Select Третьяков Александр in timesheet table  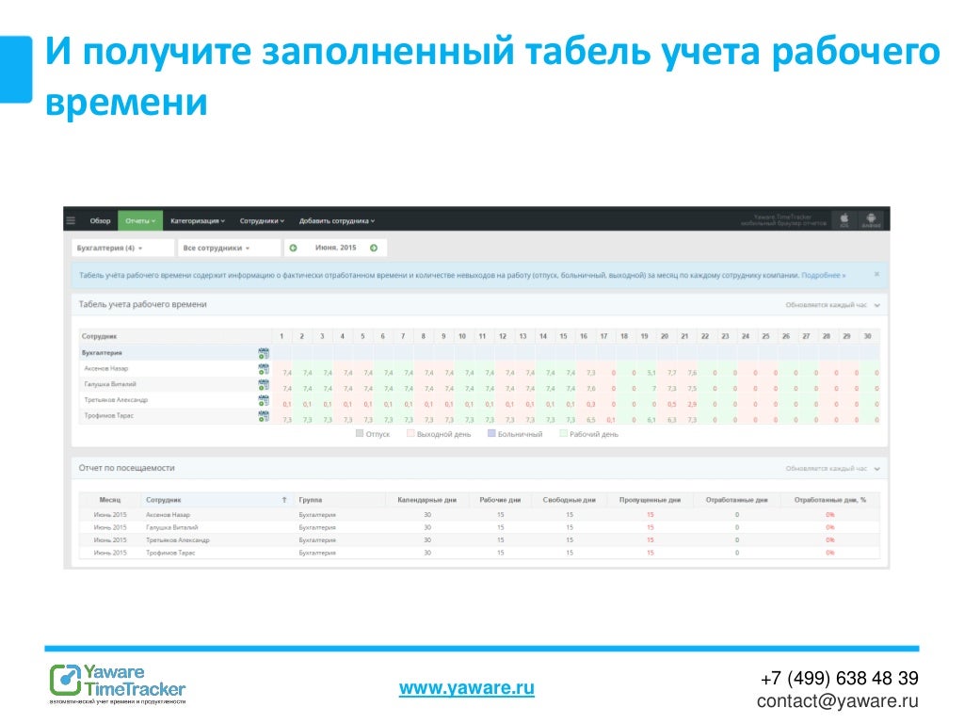click(116, 399)
